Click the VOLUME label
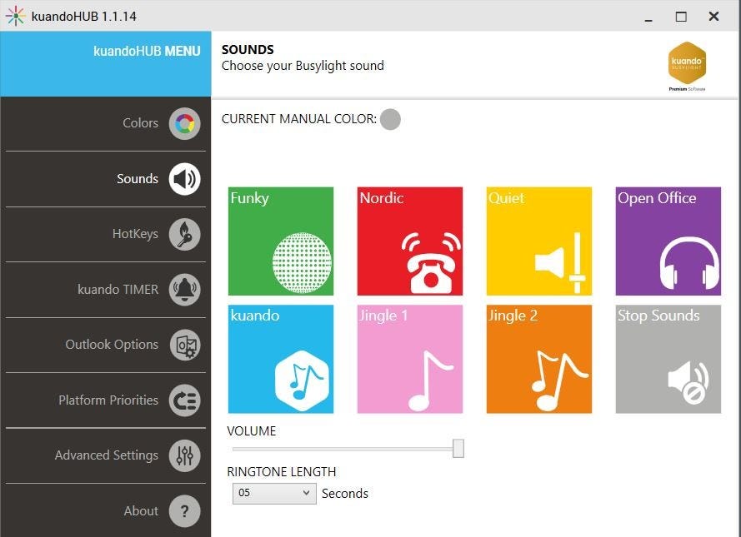This screenshot has width=741, height=537. [x=252, y=431]
